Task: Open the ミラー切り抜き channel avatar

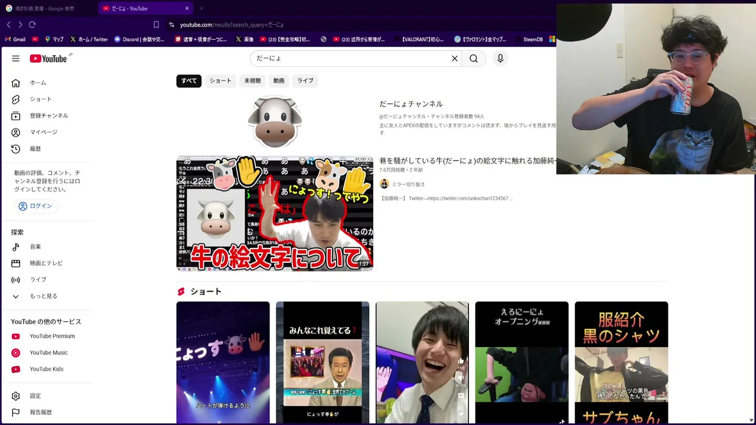Action: 384,184
